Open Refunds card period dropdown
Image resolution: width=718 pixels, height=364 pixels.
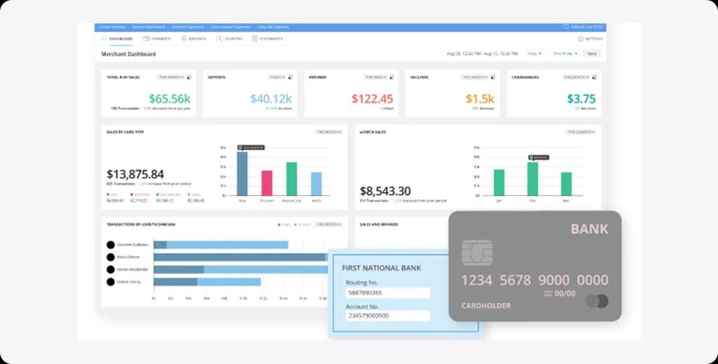(375, 77)
